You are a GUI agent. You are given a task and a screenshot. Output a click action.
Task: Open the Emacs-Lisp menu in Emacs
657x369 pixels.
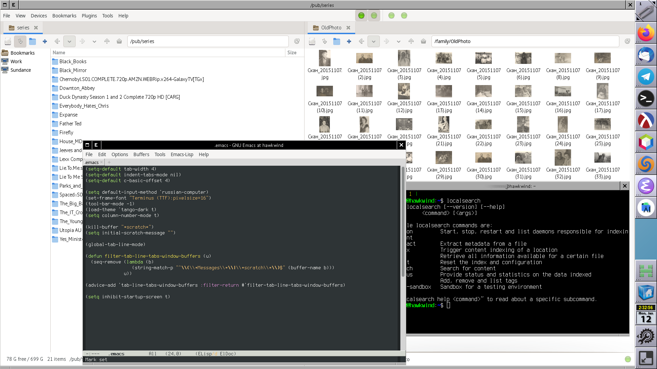182,154
